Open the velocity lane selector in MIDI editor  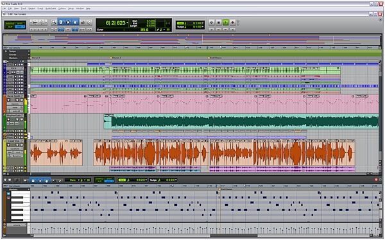point(17,225)
